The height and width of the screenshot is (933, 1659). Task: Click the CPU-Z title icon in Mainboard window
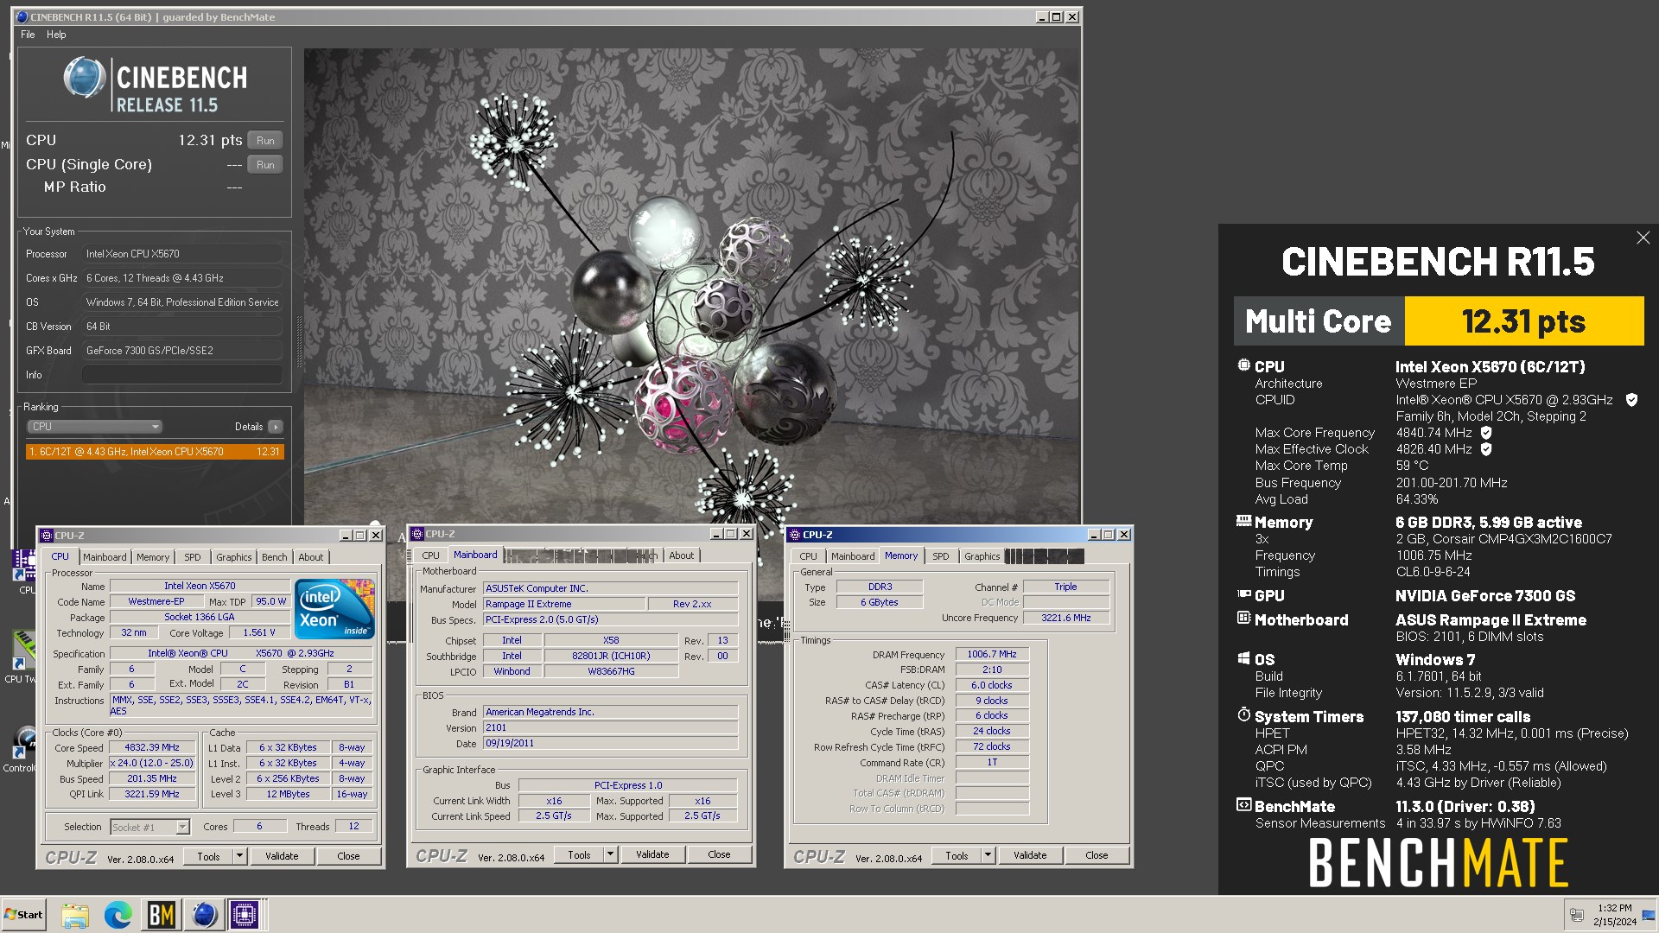(x=416, y=534)
